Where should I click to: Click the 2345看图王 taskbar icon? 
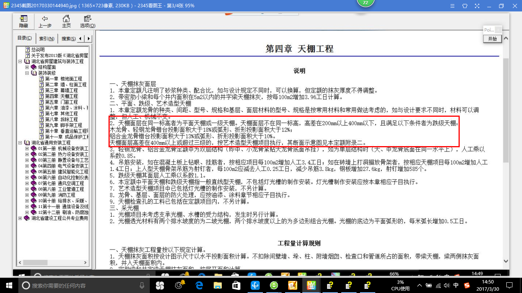point(311,285)
